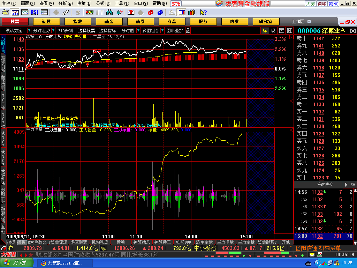
Task: Select the 资金趋势F indicator tab
Action: coord(267,242)
